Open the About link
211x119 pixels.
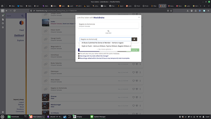click(22, 107)
